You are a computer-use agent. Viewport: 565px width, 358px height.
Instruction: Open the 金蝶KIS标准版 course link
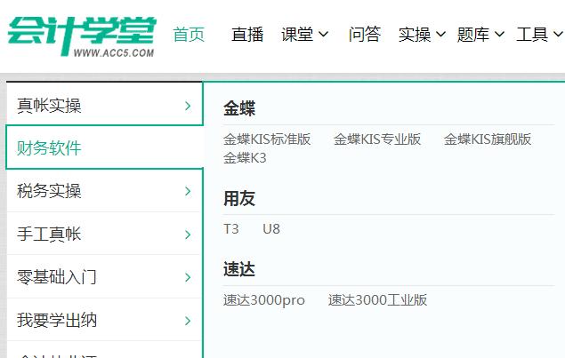pos(267,139)
